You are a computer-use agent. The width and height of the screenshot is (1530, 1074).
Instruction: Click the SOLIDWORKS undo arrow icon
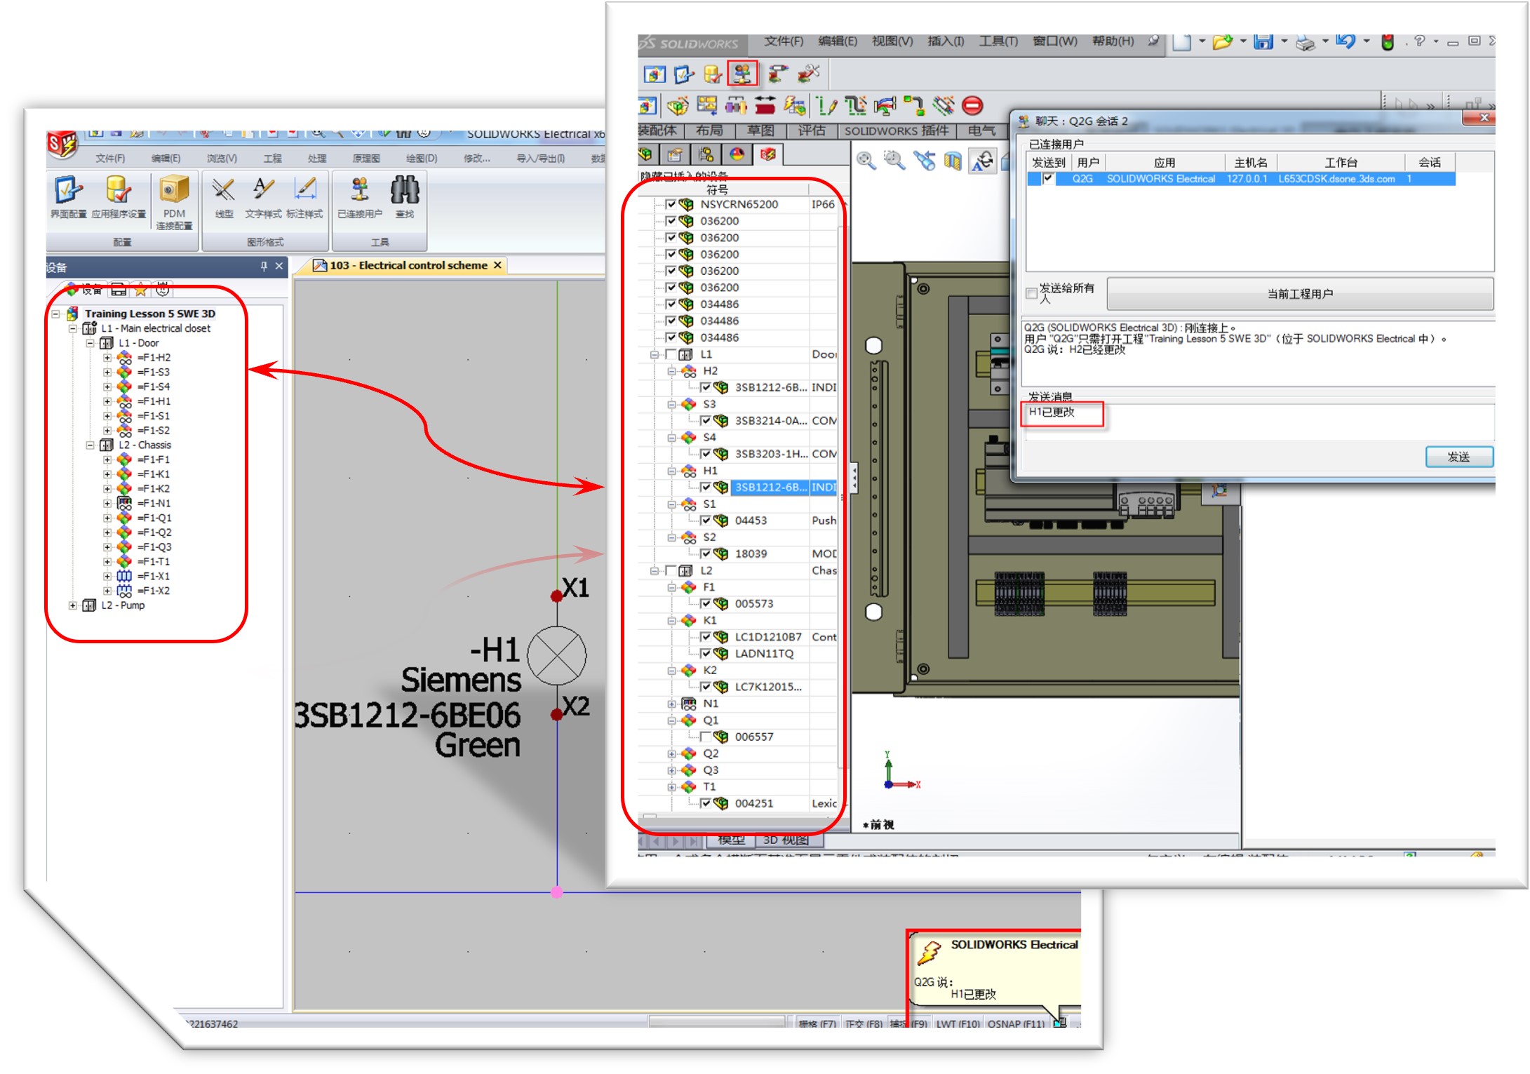pos(1345,41)
